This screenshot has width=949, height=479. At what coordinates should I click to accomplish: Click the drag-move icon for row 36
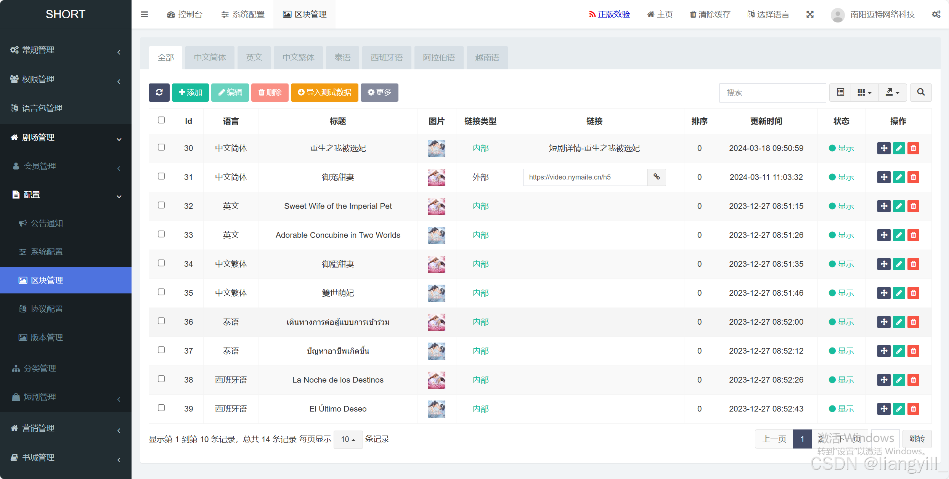point(884,322)
